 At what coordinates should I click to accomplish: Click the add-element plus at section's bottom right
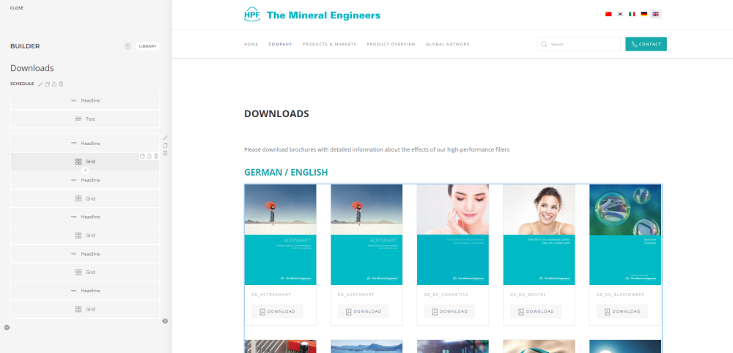pyautogui.click(x=165, y=321)
